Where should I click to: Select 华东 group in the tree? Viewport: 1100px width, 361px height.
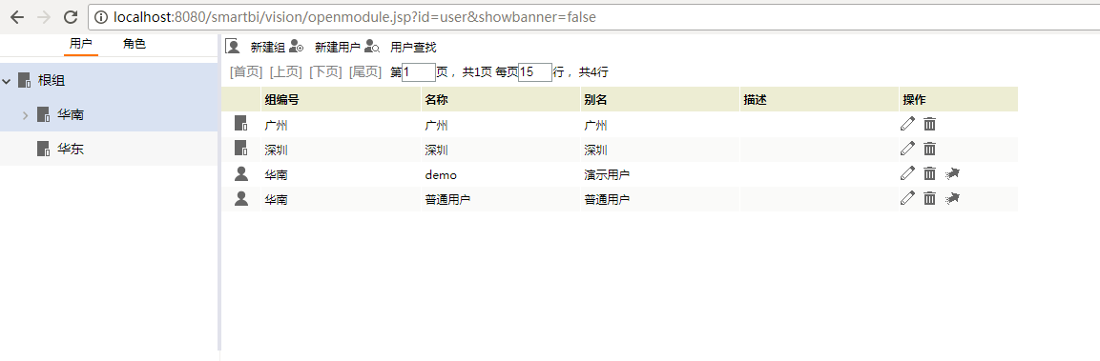click(71, 149)
